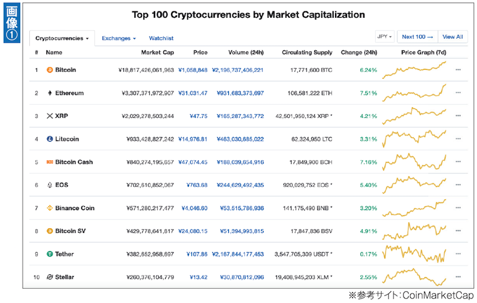This screenshot has width=477, height=303.
Task: Click the Ethereum diamond logo icon
Action: [x=50, y=93]
